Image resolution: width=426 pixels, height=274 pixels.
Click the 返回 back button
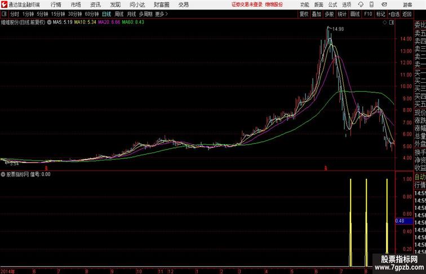[407, 14]
